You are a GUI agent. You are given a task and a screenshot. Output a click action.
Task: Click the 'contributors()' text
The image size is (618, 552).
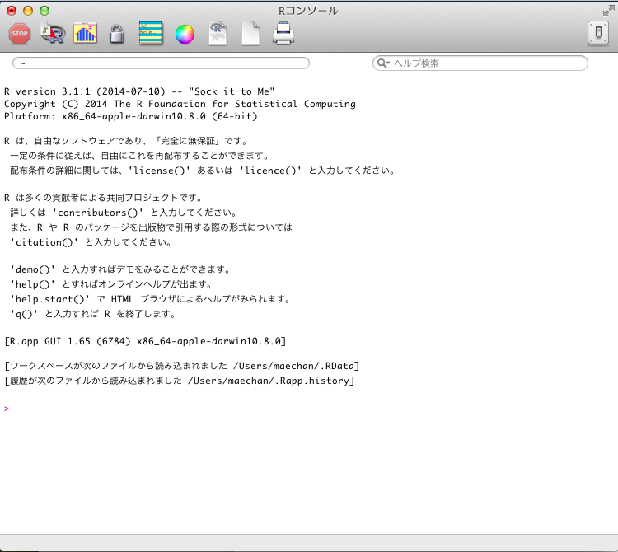coord(98,213)
